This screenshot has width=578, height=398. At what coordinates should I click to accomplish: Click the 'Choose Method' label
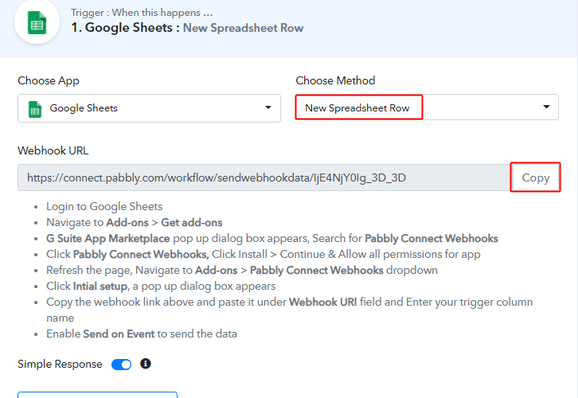click(x=335, y=80)
